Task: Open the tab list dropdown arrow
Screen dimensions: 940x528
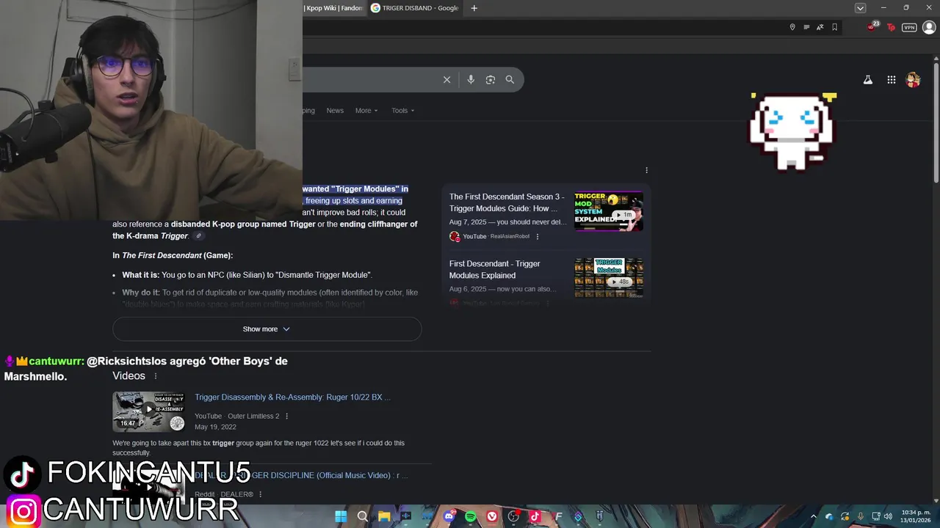Action: [860, 8]
